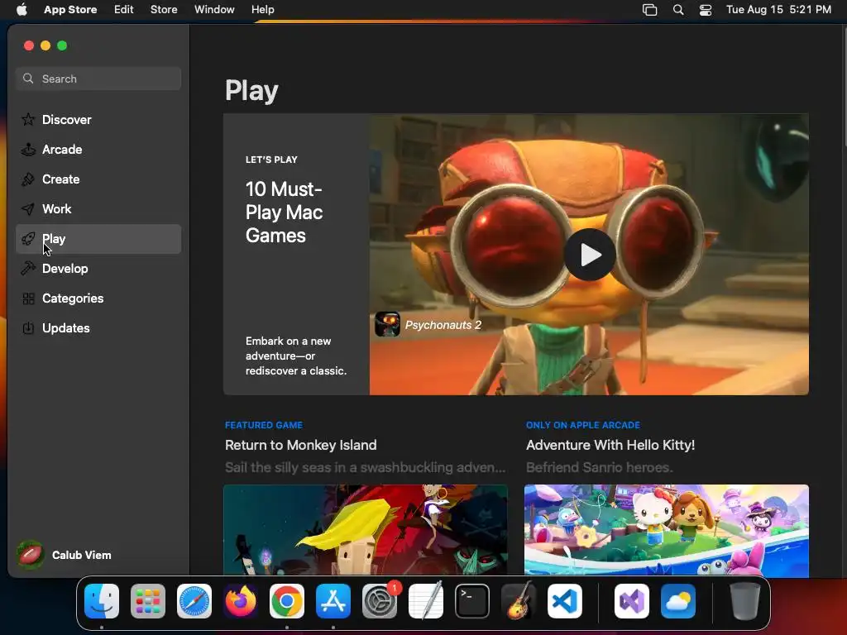The height and width of the screenshot is (635, 847).
Task: Click the Psychonauts 2 caption
Action: [443, 325]
